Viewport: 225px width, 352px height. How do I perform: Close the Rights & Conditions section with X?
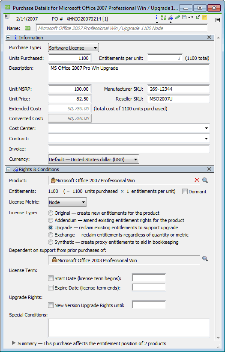pyautogui.click(x=209, y=169)
